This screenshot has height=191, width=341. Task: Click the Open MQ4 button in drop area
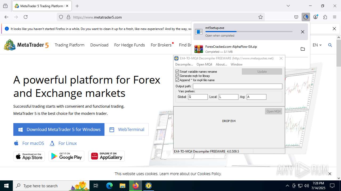[x=274, y=111]
